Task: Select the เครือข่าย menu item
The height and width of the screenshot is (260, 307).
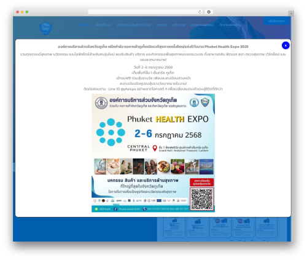Action: (x=179, y=25)
